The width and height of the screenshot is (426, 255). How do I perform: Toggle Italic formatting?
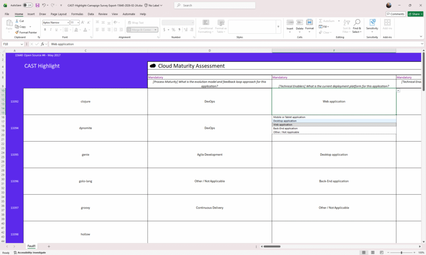point(51,29)
